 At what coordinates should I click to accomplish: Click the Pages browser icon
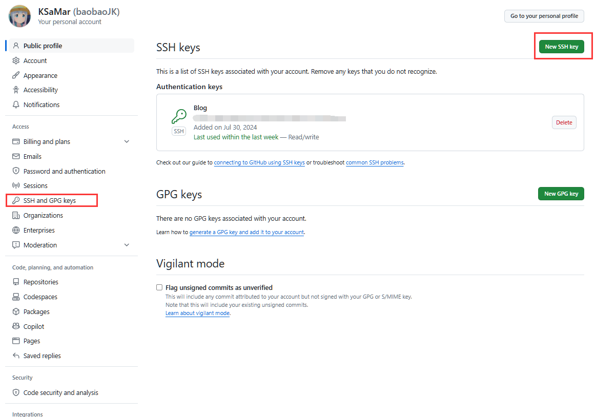16,341
